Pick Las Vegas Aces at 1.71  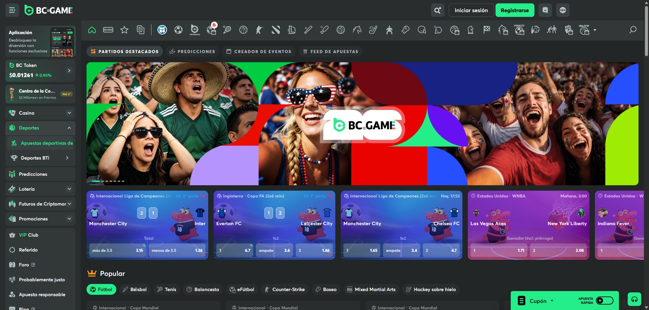pyautogui.click(x=499, y=250)
